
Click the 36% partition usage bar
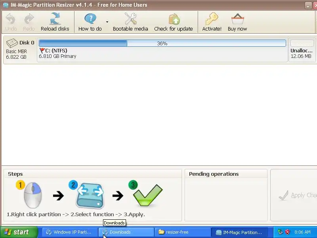pyautogui.click(x=162, y=43)
